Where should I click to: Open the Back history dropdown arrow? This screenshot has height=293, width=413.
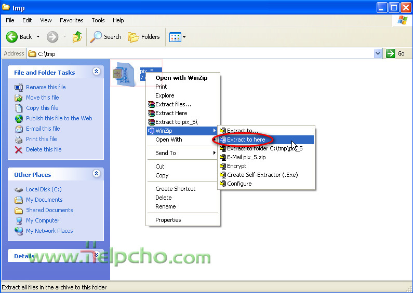point(38,37)
